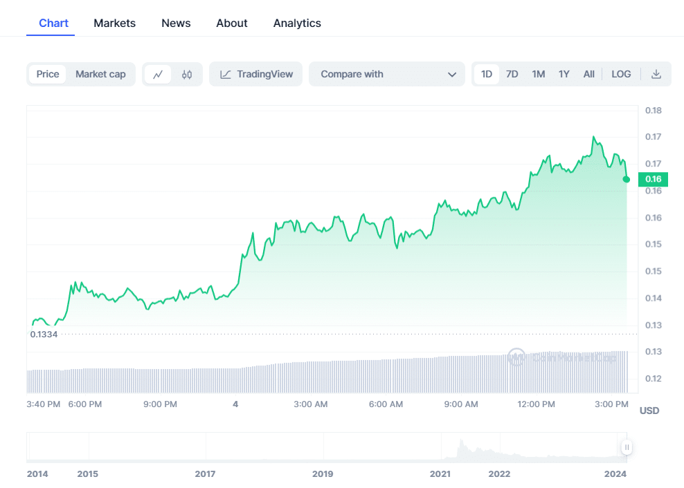Screen dimensions: 684x488
Task: Enable logarithmic scale with LOG
Action: (621, 74)
